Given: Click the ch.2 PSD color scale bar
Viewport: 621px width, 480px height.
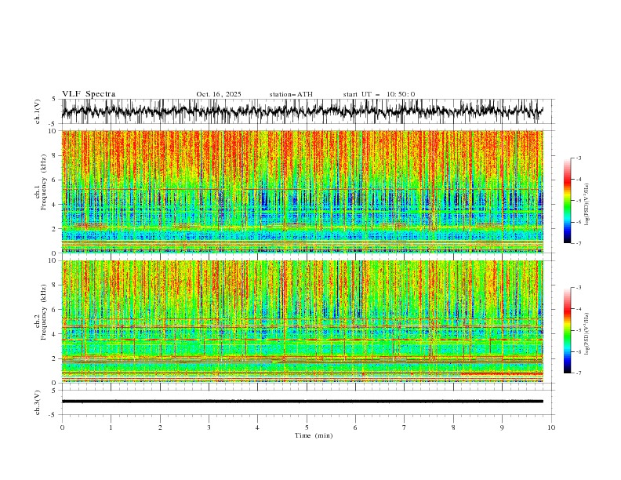Looking at the screenshot, I should click(567, 330).
